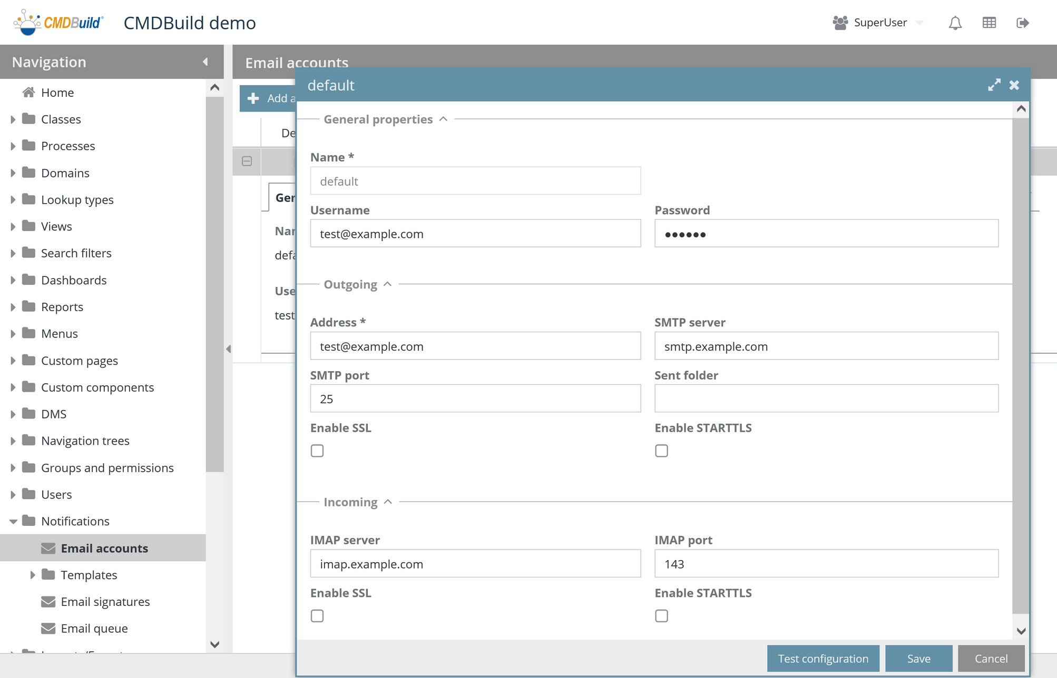Collapse the Navigation panel with arrow icon
Viewport: 1057px width, 678px height.
point(205,62)
